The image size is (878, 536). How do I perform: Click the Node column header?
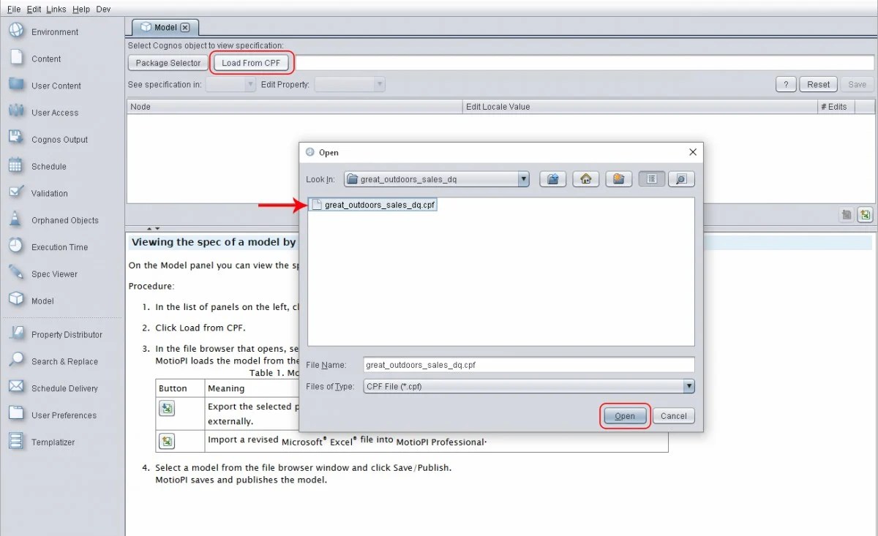[x=295, y=107]
